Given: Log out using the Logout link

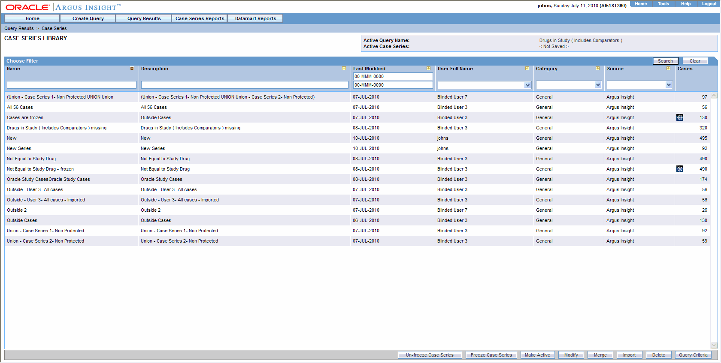Looking at the screenshot, I should pyautogui.click(x=709, y=4).
